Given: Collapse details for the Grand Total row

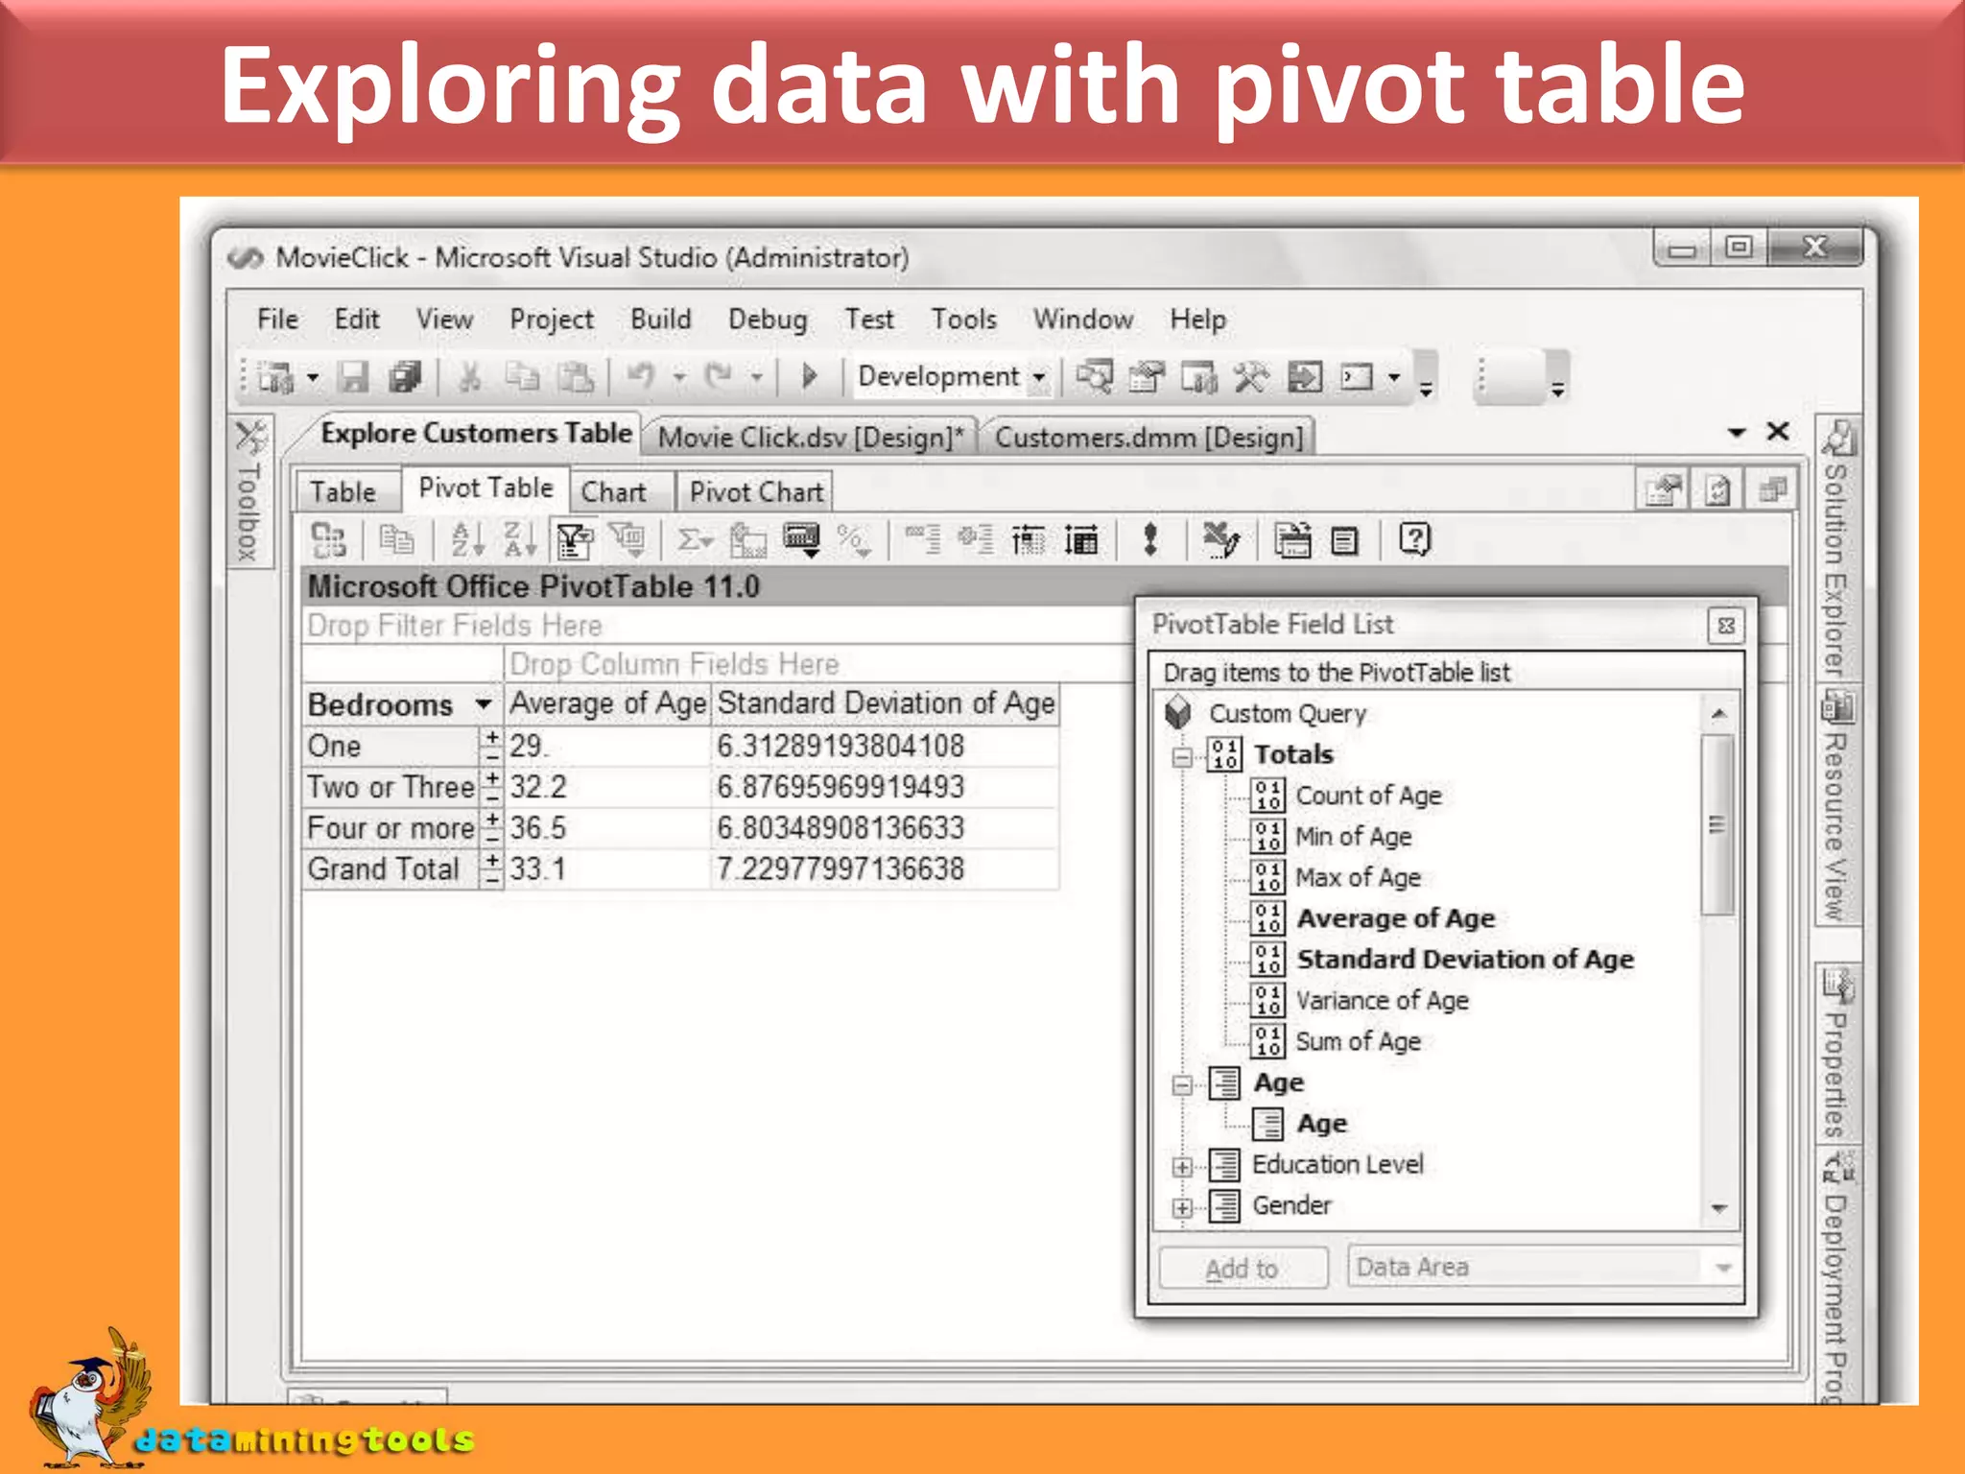Looking at the screenshot, I should [491, 878].
